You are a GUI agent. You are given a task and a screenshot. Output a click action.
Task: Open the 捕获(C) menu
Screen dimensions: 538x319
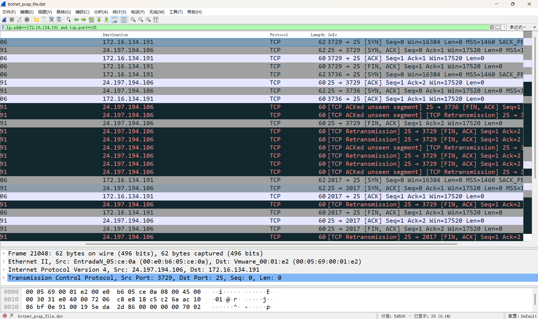[82, 12]
